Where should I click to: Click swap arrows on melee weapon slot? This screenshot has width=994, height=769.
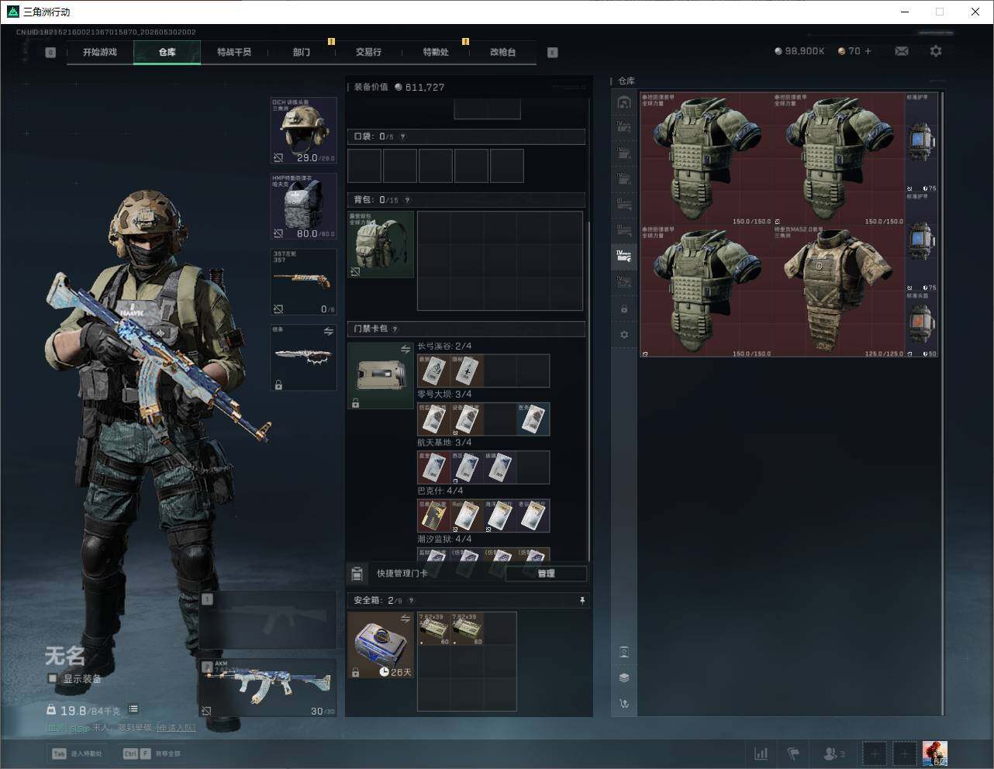pyautogui.click(x=328, y=331)
